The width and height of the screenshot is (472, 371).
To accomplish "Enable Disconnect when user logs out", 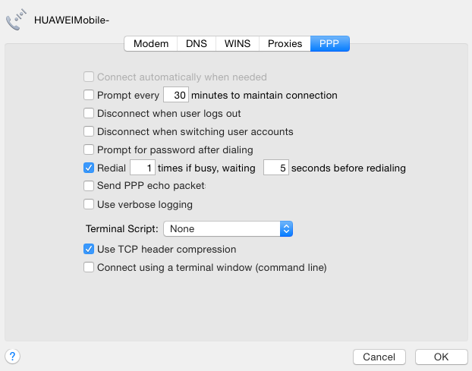I will pos(90,114).
